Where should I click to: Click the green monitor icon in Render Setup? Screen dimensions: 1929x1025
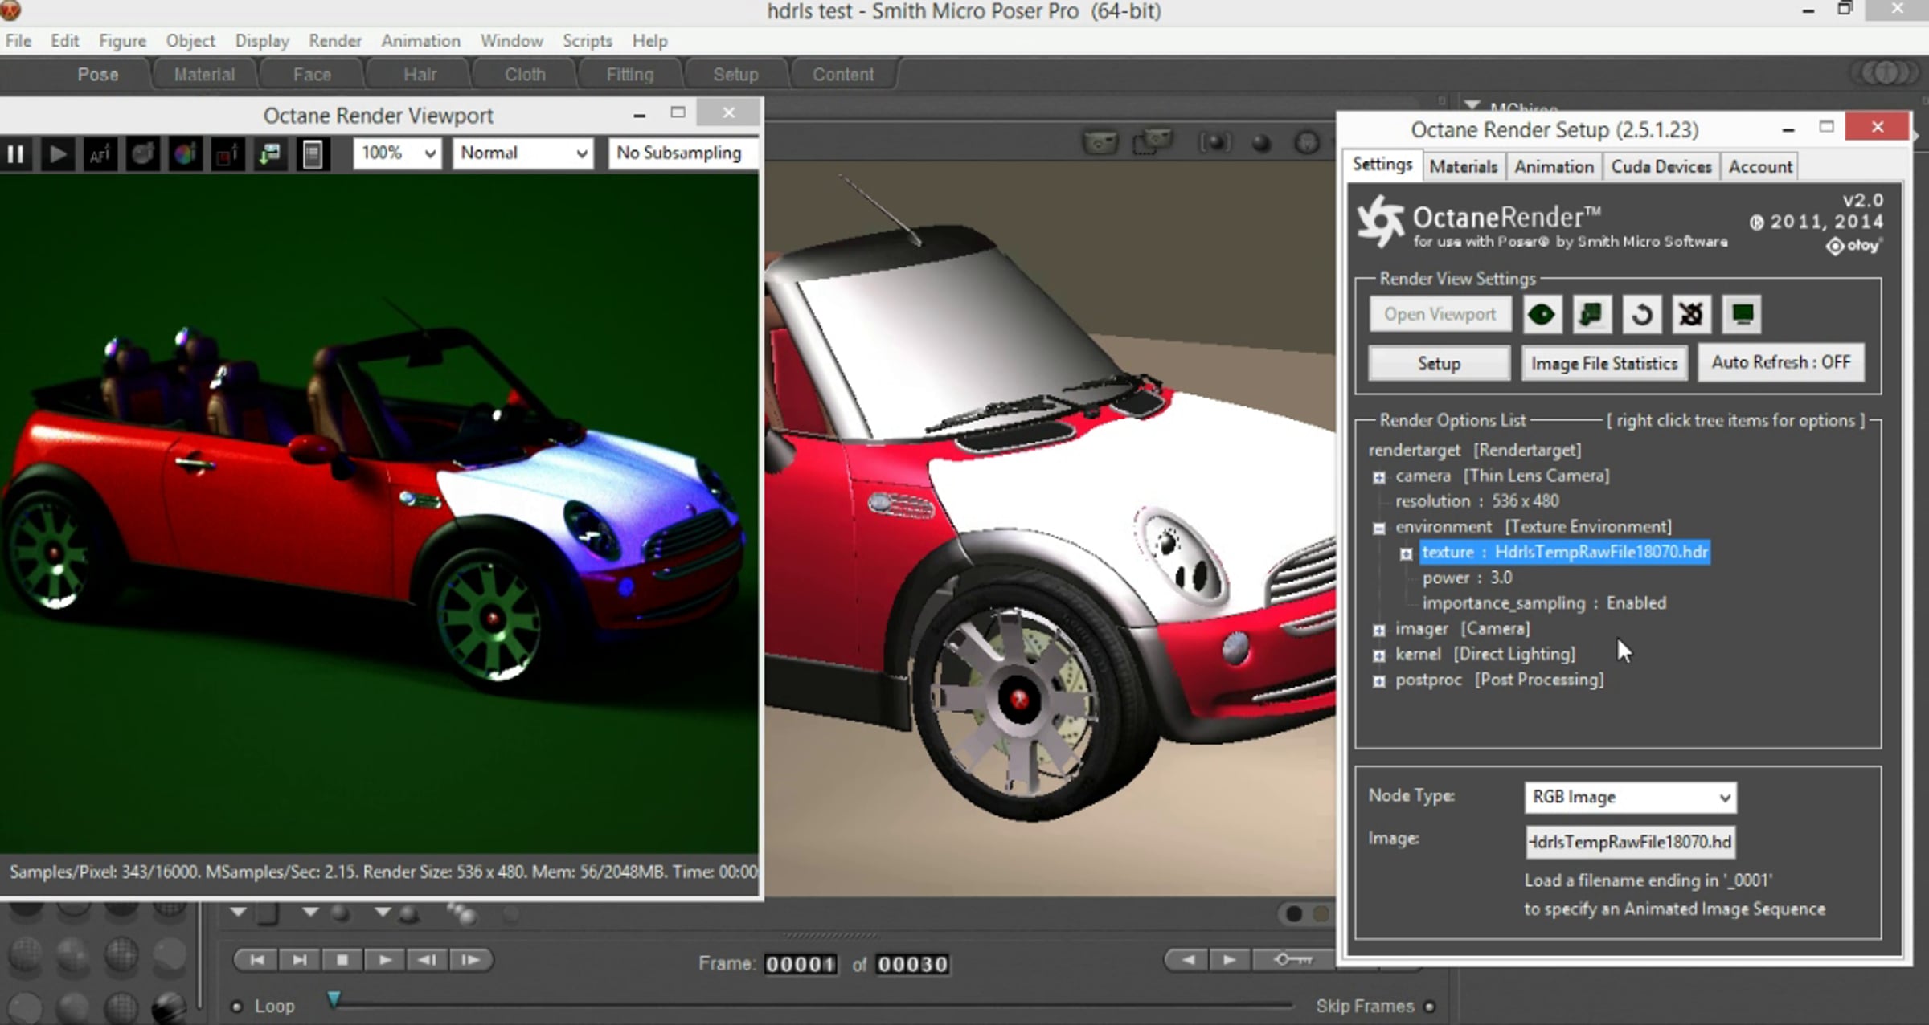[1742, 314]
